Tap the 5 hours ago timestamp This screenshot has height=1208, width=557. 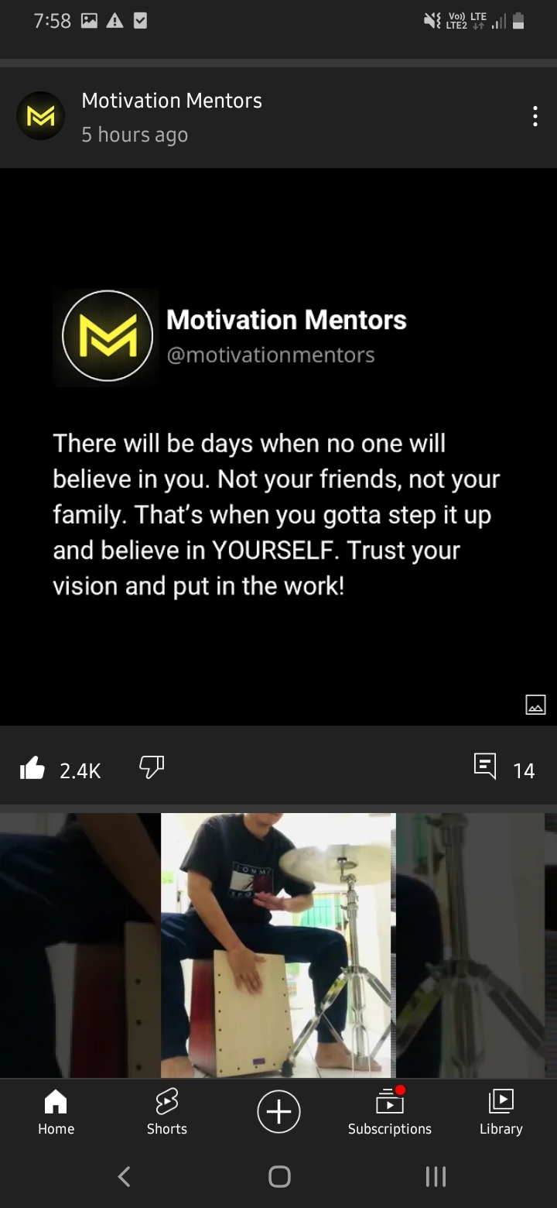click(135, 135)
